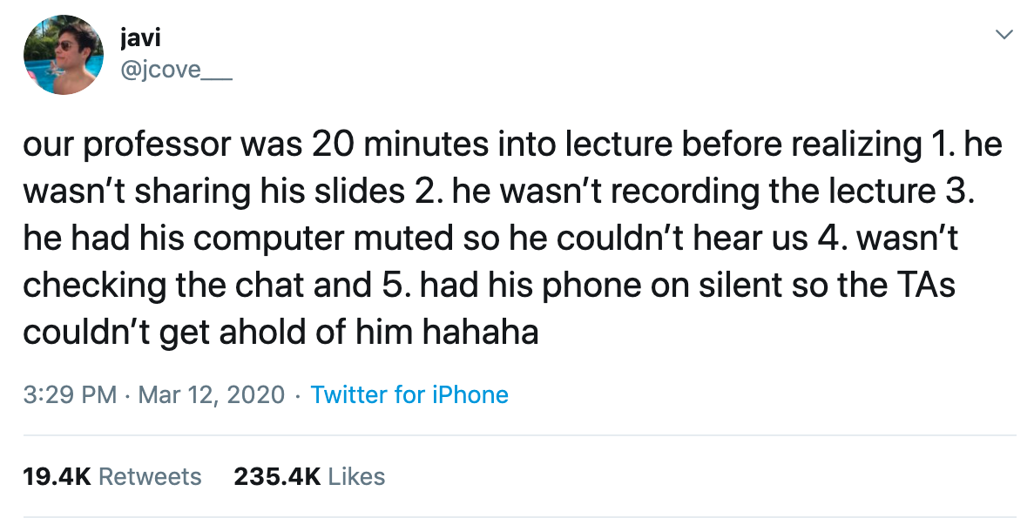Click the 19.4K retweet count number
1034x518 pixels.
tap(57, 476)
